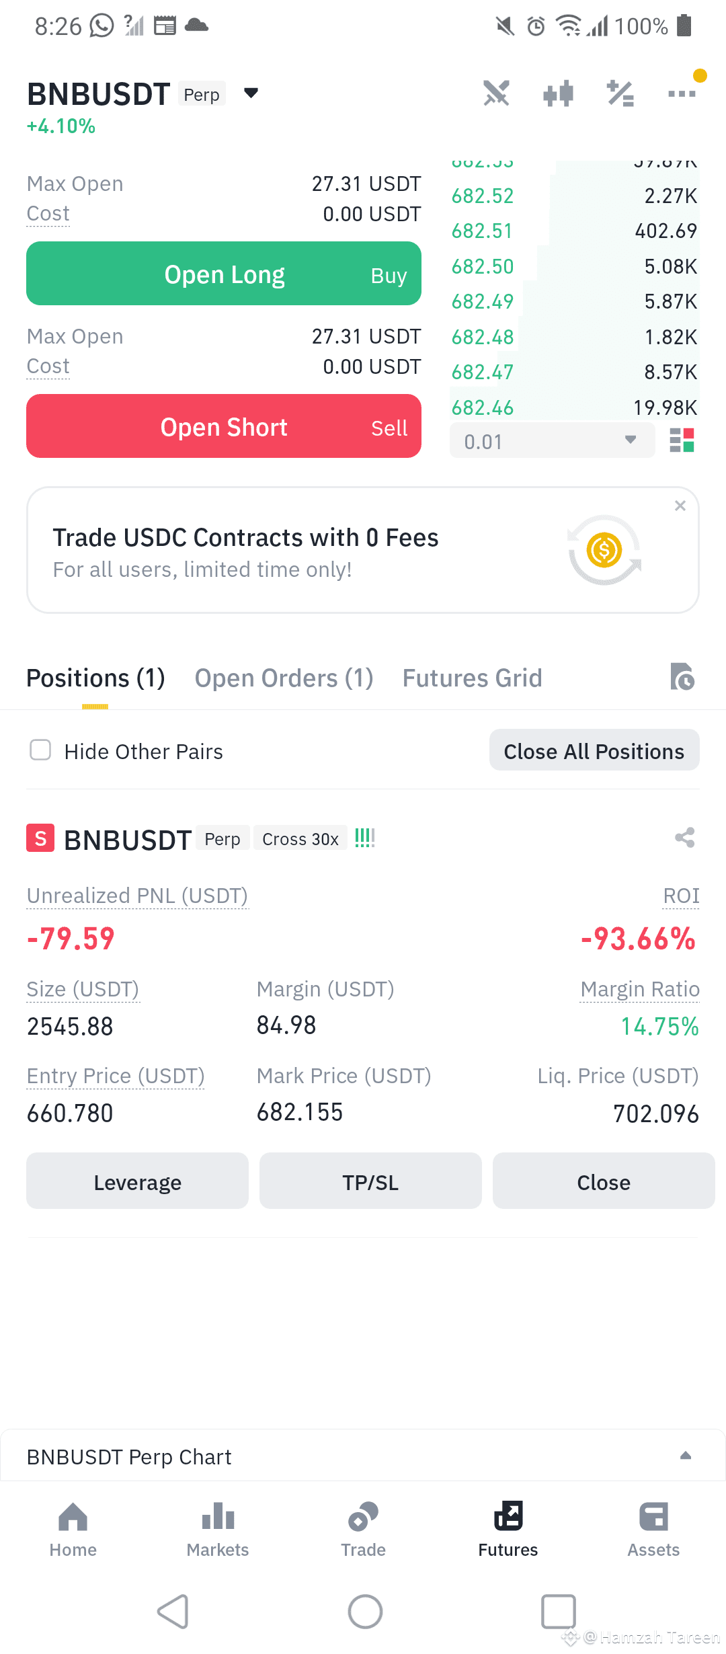The width and height of the screenshot is (726, 1654).
Task: Tap the crossed swords battle icon
Action: [x=497, y=93]
